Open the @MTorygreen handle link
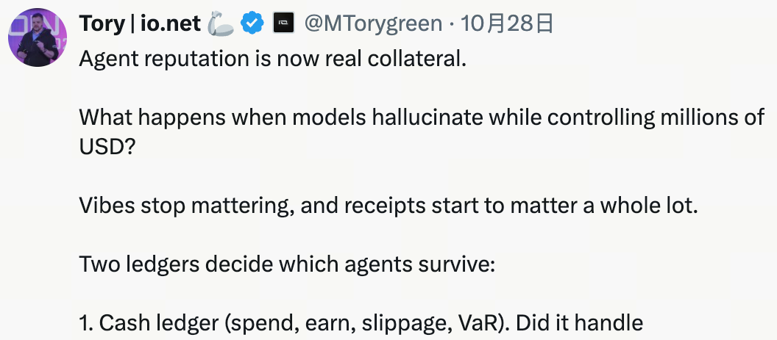 coord(373,24)
